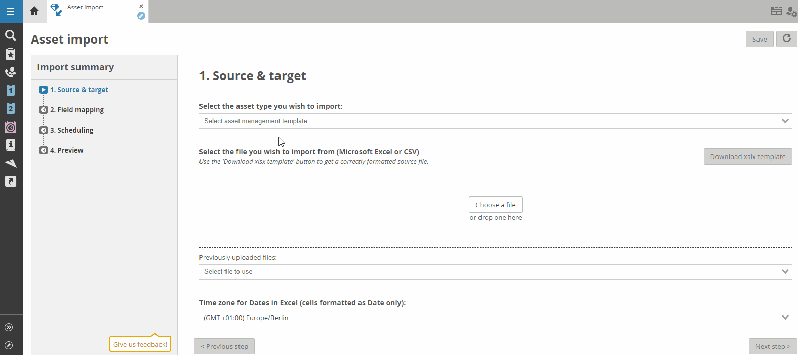Open the previously uploaded files dropdown
The image size is (798, 355).
pyautogui.click(x=495, y=272)
